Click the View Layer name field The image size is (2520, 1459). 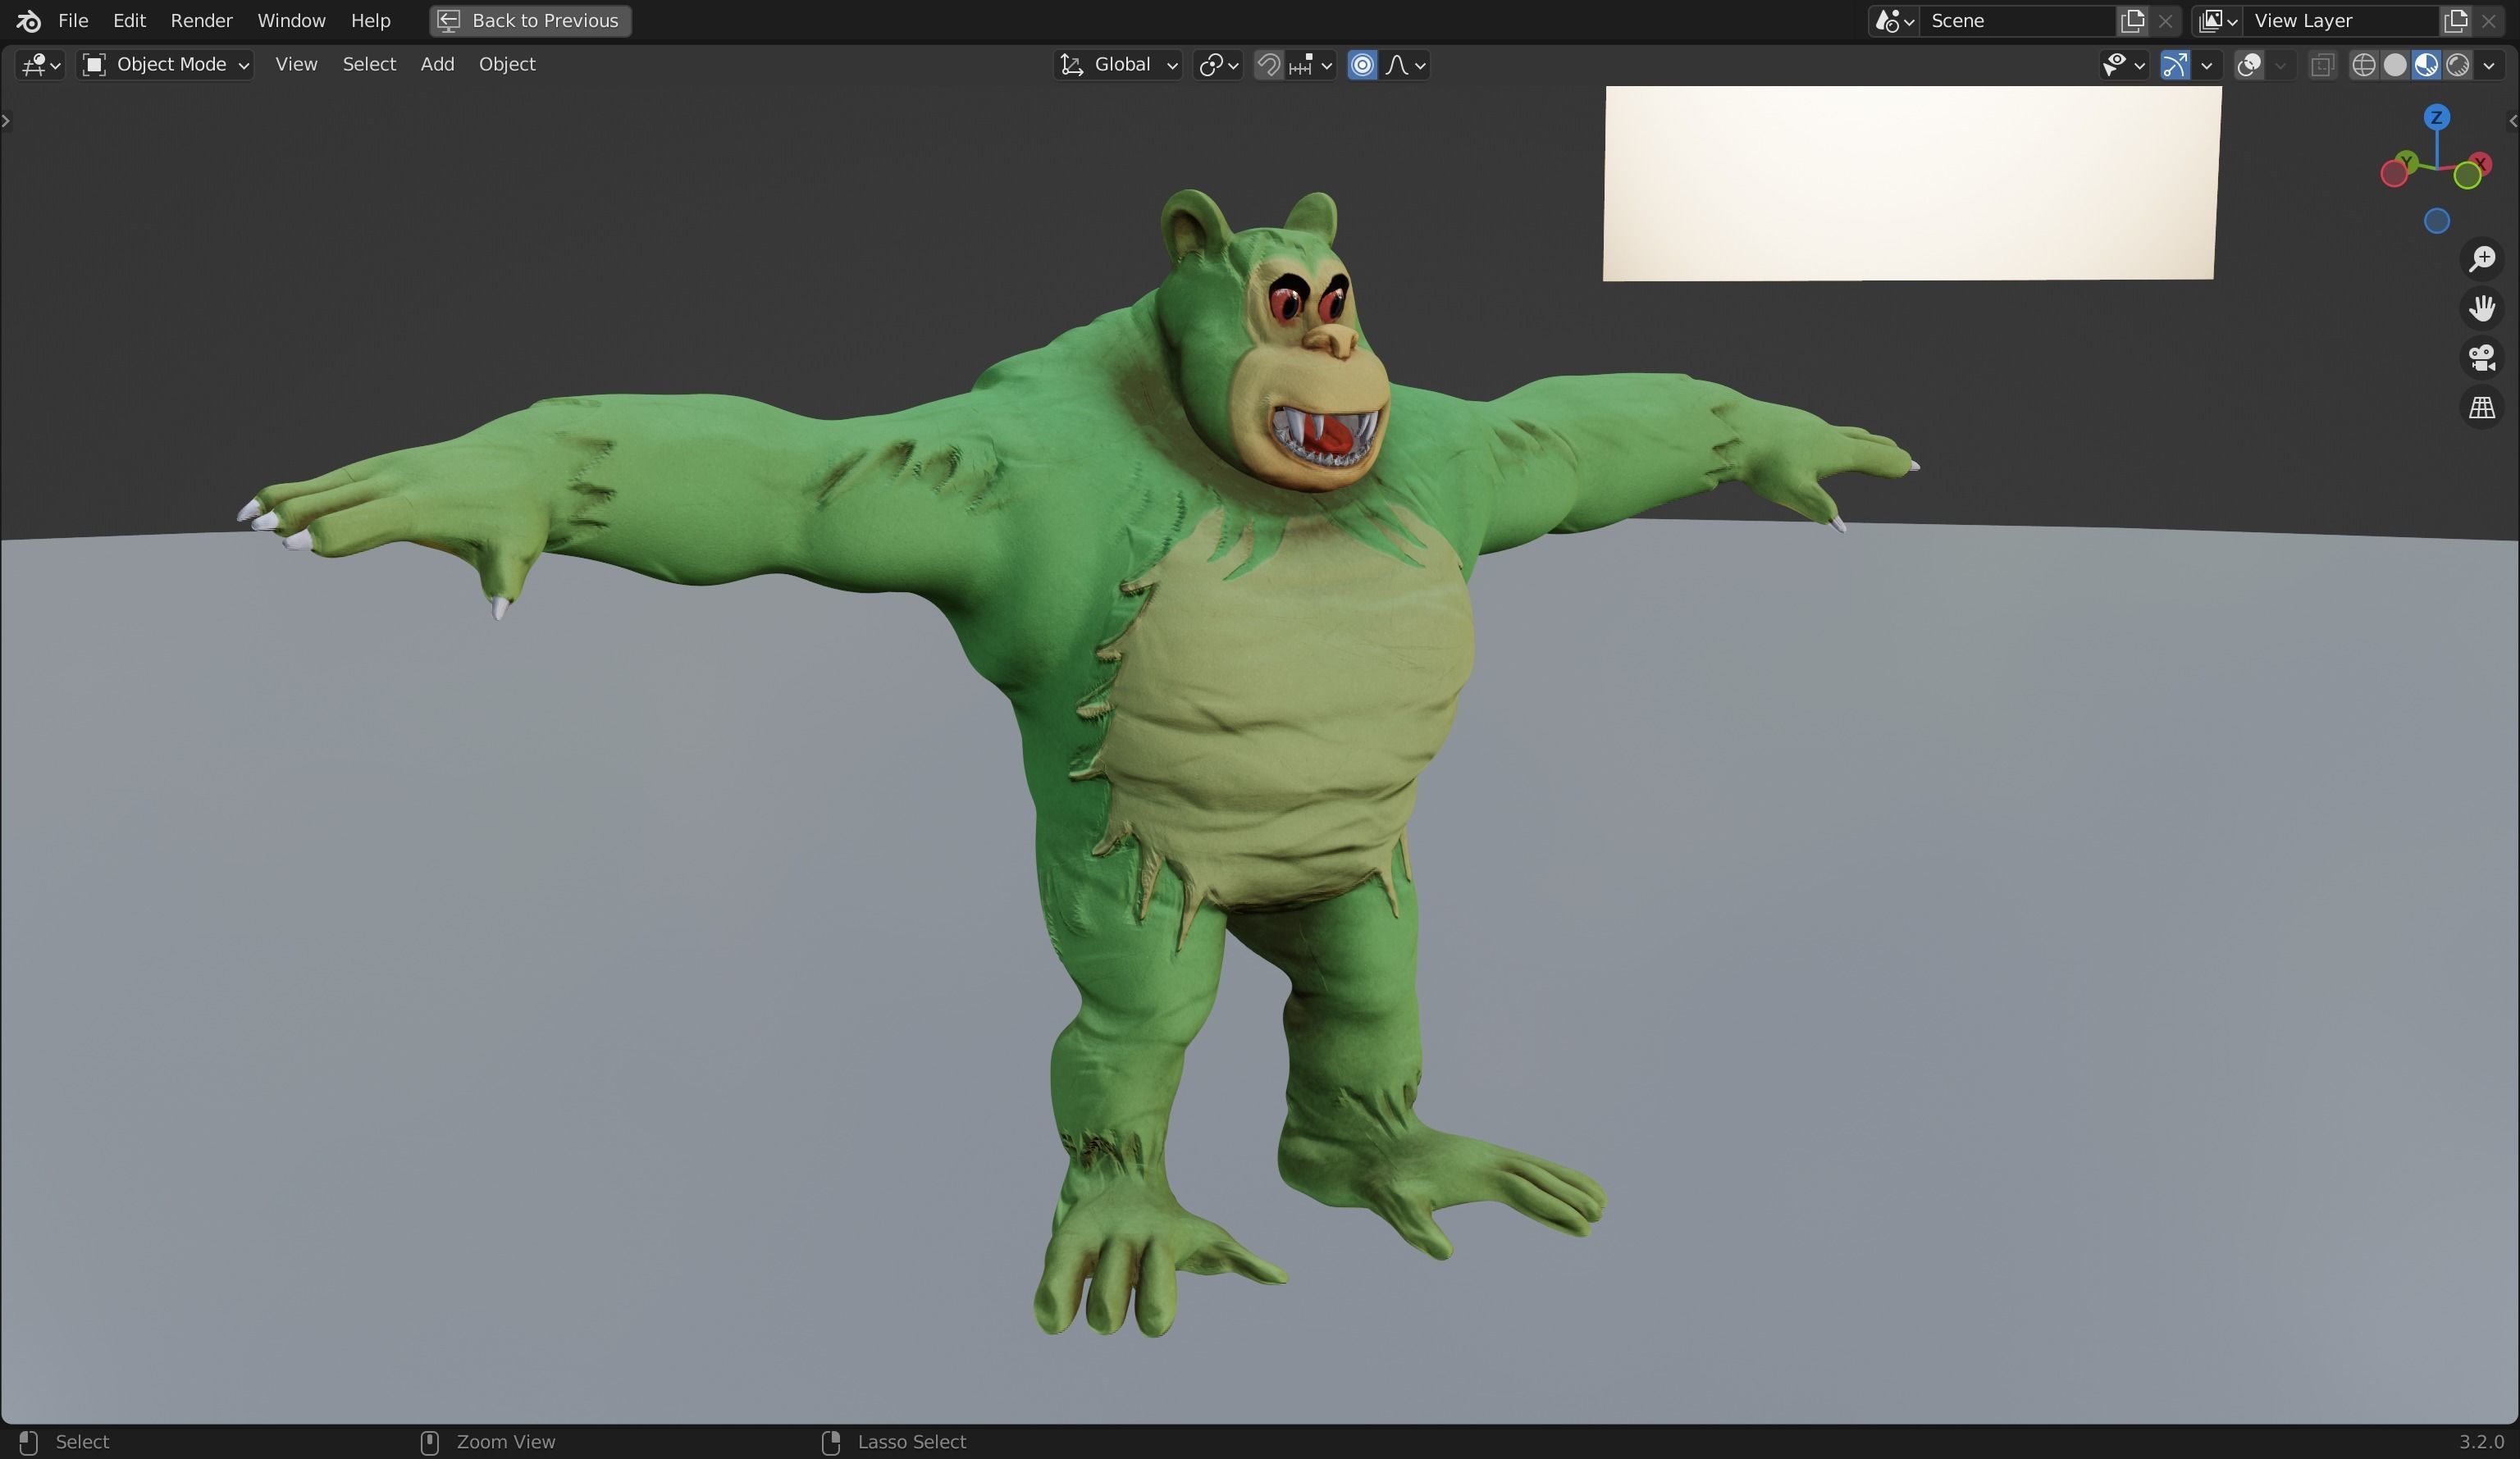[x=2340, y=20]
